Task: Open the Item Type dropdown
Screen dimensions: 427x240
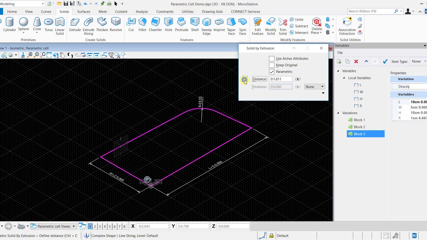Action: tap(419, 61)
